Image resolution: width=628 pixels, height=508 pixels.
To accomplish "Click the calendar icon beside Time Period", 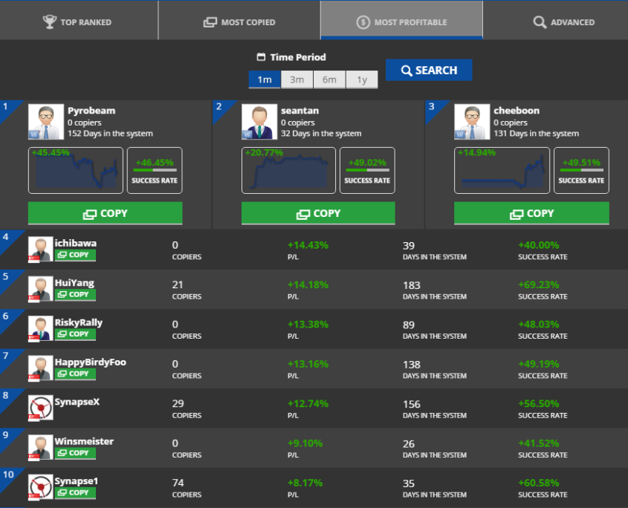I will tap(261, 57).
